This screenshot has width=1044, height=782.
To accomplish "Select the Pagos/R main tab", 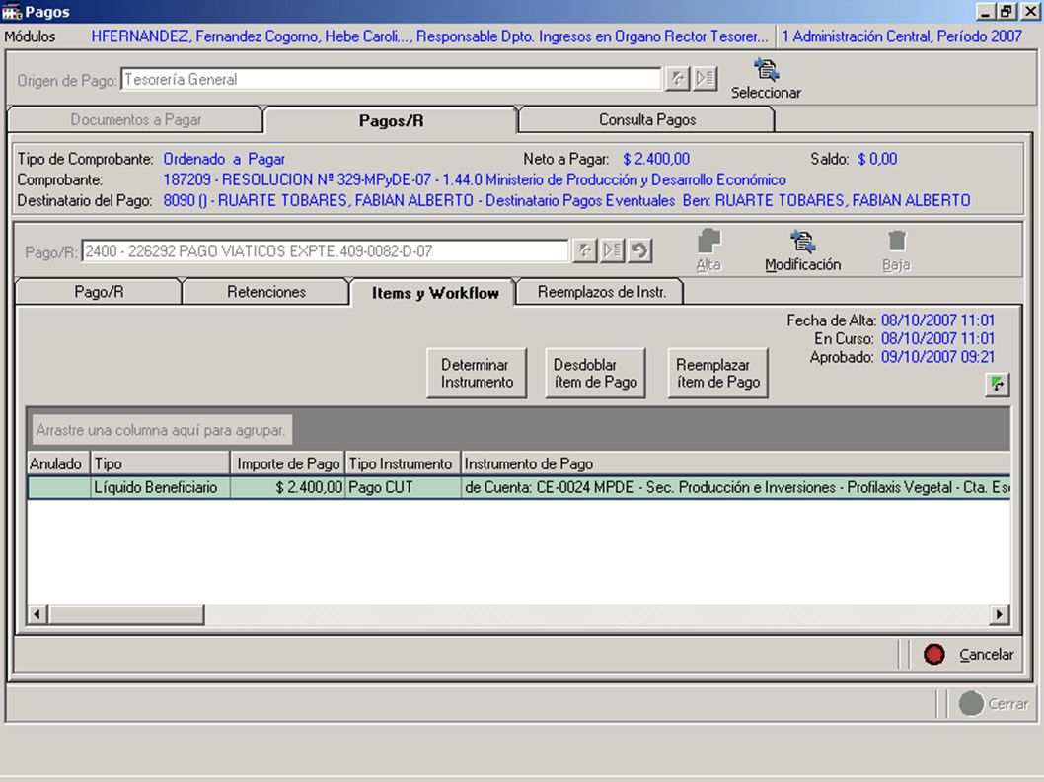I will [391, 120].
